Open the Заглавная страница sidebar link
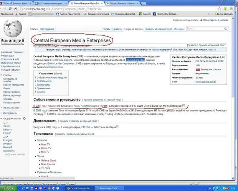Screen dimensions: 238x191 (x=12, y=52)
